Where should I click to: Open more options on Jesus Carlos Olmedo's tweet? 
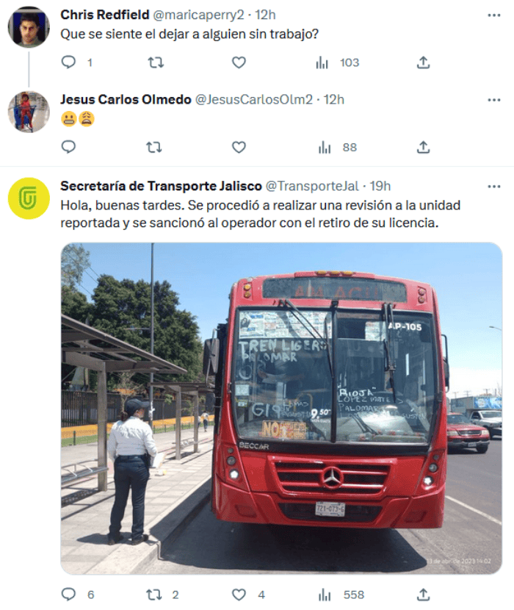(493, 100)
